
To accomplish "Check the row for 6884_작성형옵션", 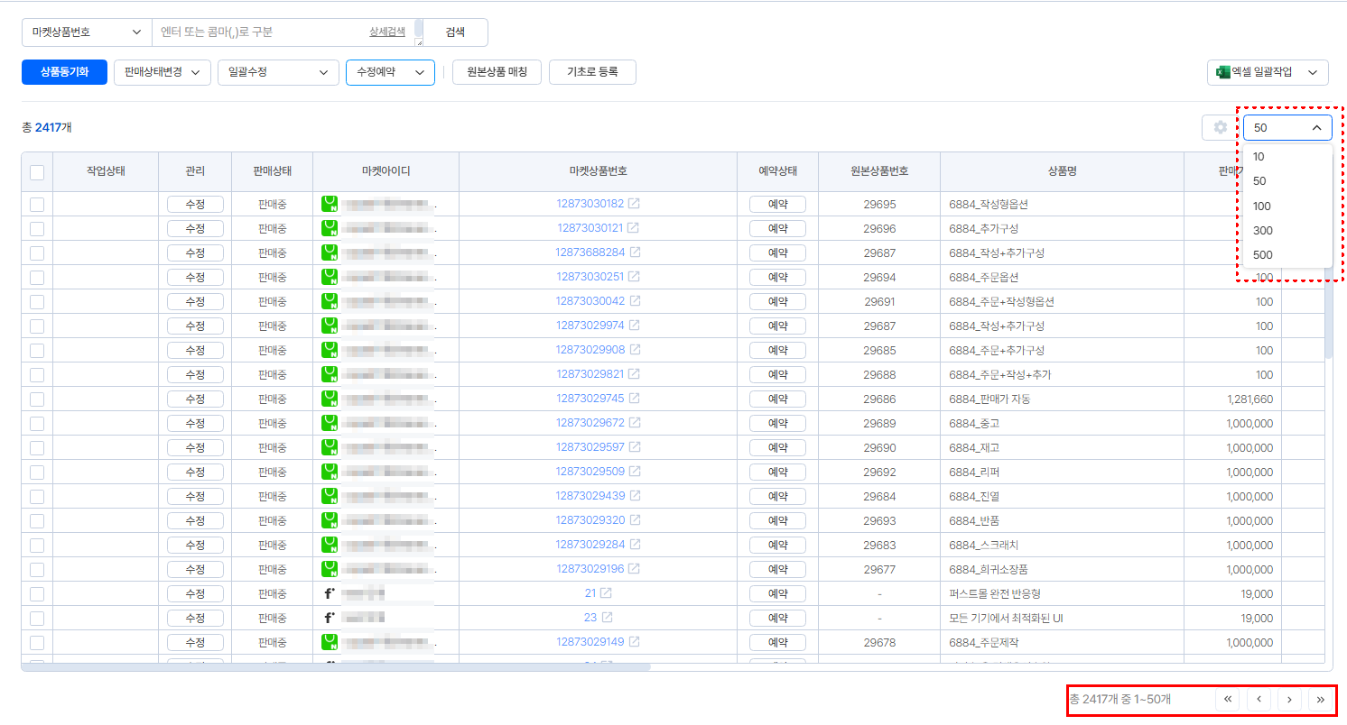I will coord(37,205).
